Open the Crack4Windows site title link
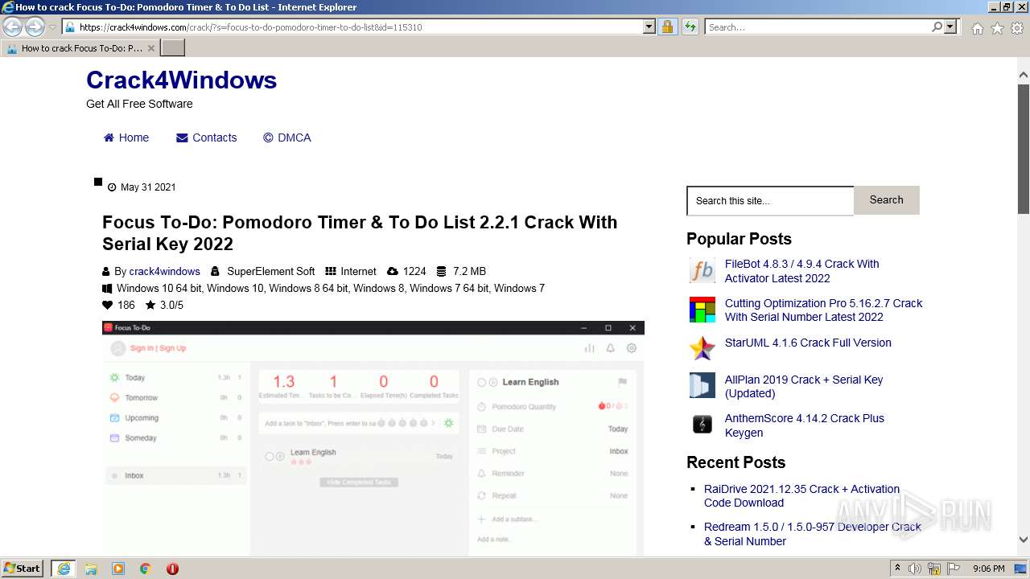This screenshot has height=579, width=1030. pyautogui.click(x=181, y=80)
